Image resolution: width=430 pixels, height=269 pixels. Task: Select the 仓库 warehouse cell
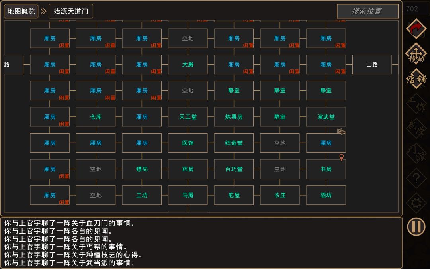(x=96, y=117)
